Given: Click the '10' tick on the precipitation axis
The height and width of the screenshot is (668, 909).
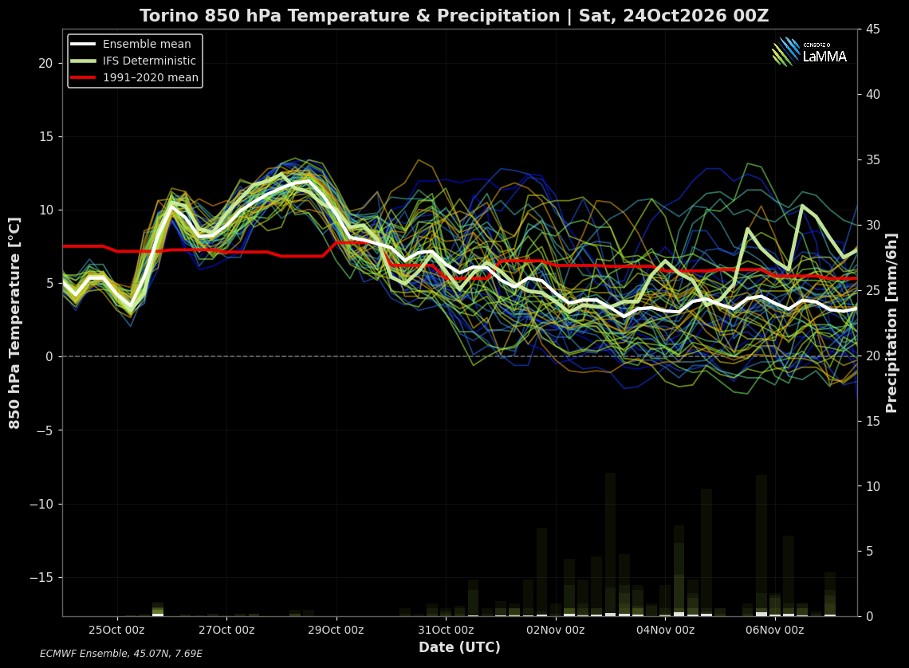Looking at the screenshot, I should click(873, 486).
